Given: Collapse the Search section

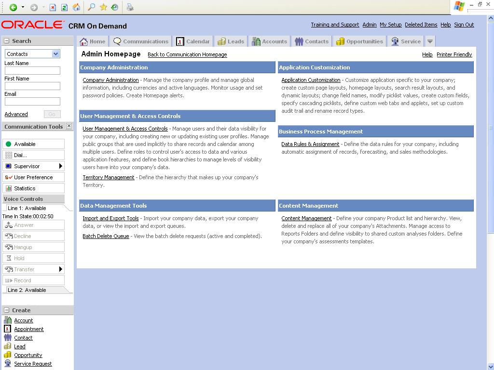Looking at the screenshot, I should (6, 41).
